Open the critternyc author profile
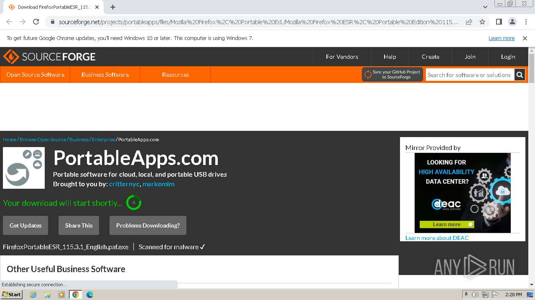This screenshot has height=300, width=535. 124,184
